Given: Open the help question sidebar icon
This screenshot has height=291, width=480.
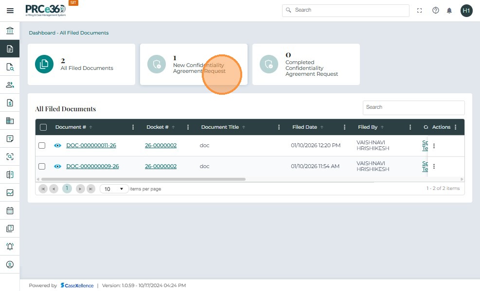Looking at the screenshot, I should pos(10,228).
